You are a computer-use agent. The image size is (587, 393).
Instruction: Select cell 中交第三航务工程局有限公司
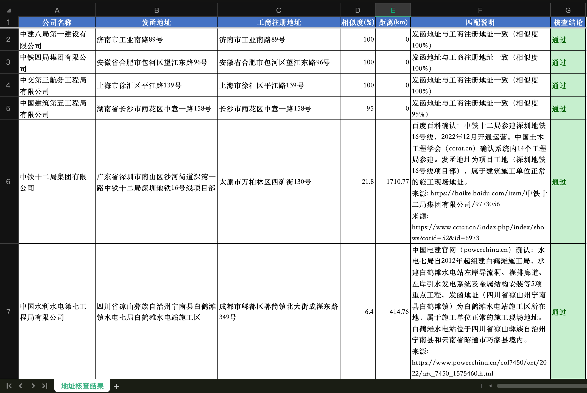pos(57,86)
